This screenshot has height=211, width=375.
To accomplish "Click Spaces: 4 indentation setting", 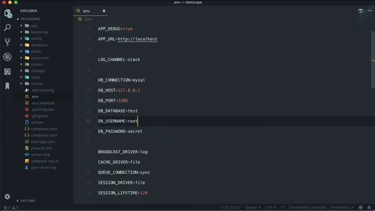I will click(x=253, y=207).
